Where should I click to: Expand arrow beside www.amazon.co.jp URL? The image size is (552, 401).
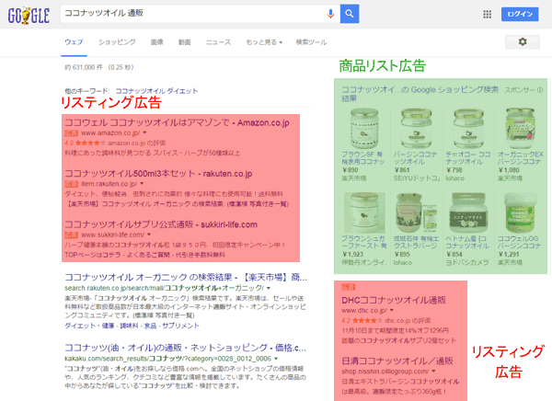tap(145, 133)
